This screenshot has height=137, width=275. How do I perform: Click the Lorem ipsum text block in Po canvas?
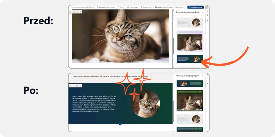(94, 104)
